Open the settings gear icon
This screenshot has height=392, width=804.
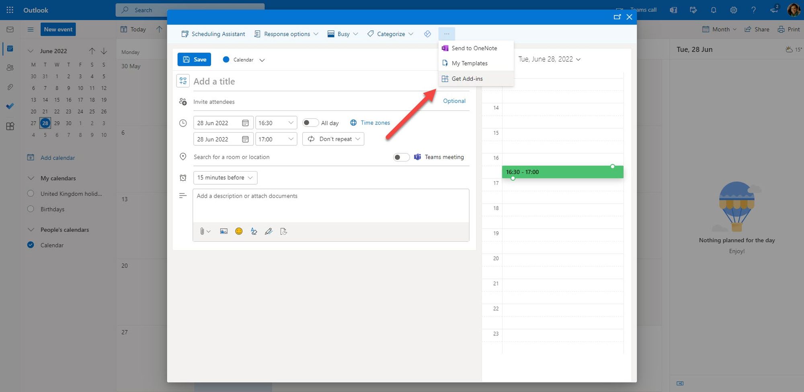pos(734,10)
